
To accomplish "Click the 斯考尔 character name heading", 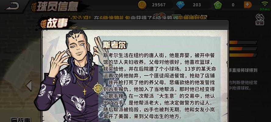I will tap(114, 45).
